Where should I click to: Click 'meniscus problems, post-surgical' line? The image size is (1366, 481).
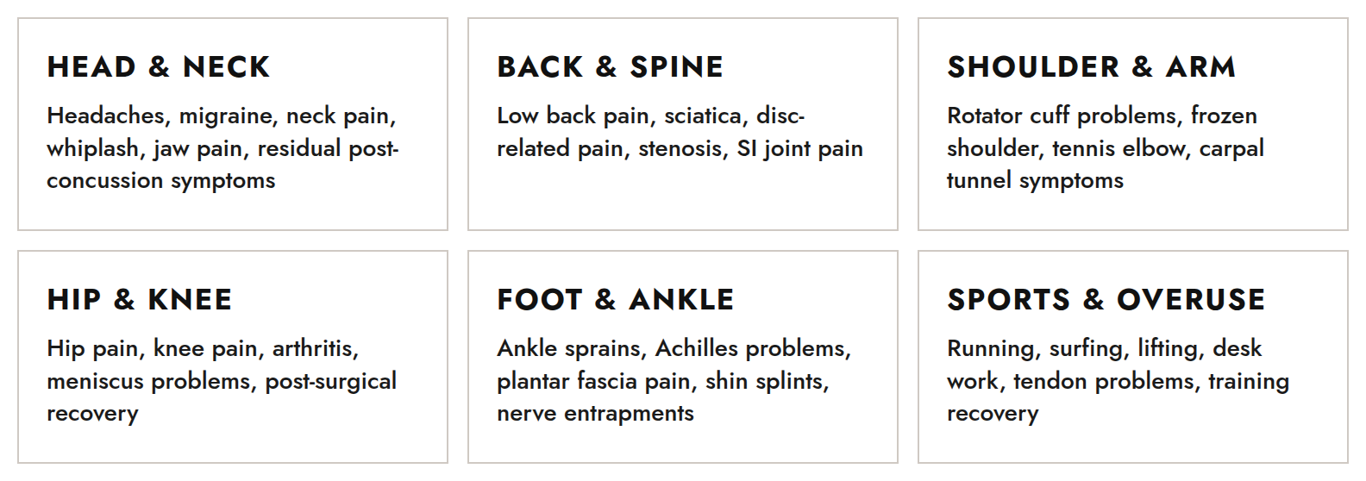pos(222,381)
